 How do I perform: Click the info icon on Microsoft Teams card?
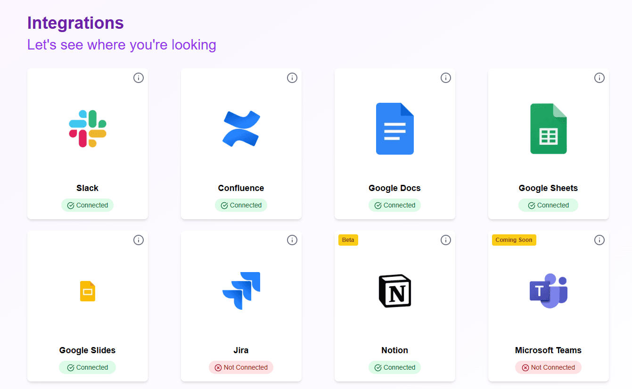[x=599, y=240]
